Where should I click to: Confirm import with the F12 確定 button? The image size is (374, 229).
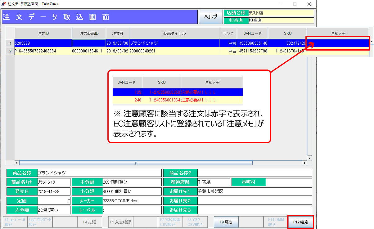300,222
